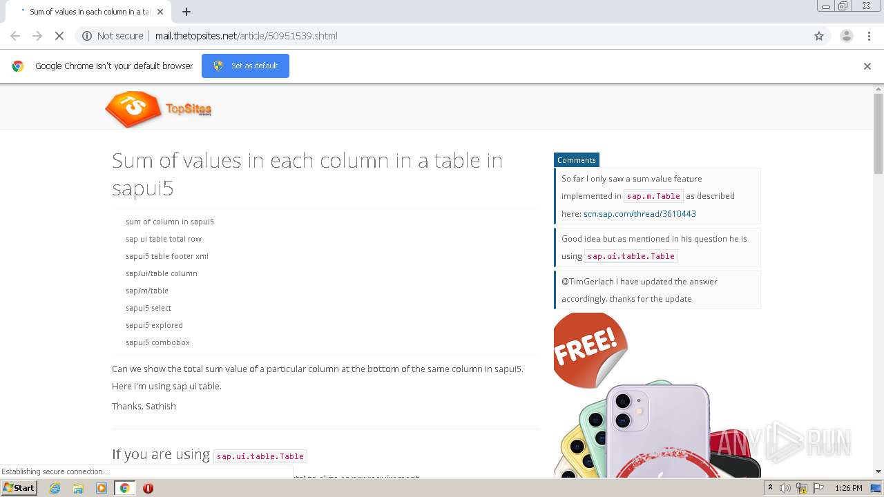The width and height of the screenshot is (884, 497).
Task: Click 'sum of column in sapui5' tag
Action: click(x=170, y=222)
